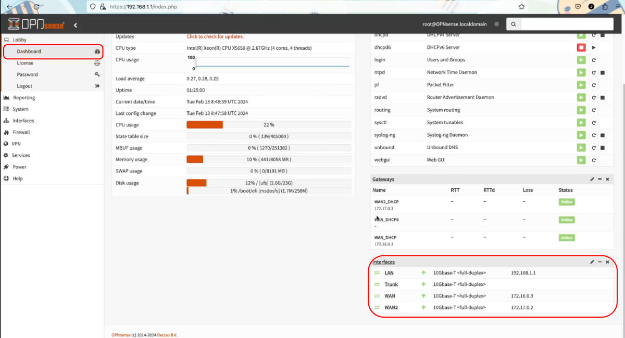The width and height of the screenshot is (625, 338).
Task: Start the stopped dhcpd6 service
Action: (594, 47)
